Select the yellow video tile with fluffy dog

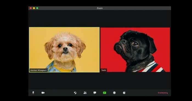(64, 50)
